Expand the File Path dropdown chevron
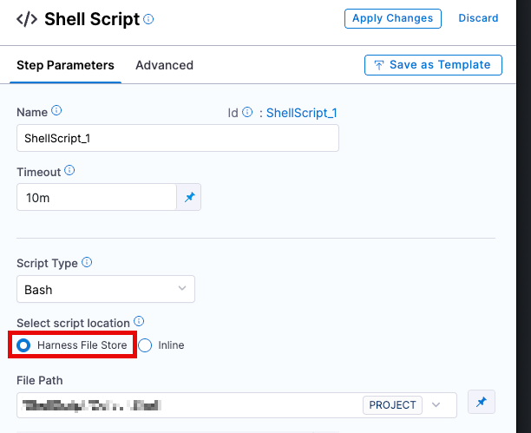Viewport: 531px width, 433px height. (x=436, y=404)
